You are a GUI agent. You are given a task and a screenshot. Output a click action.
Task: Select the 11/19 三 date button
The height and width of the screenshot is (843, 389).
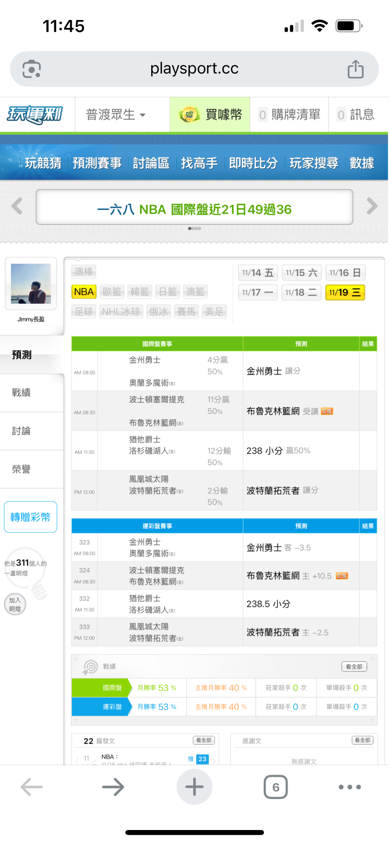(x=345, y=292)
